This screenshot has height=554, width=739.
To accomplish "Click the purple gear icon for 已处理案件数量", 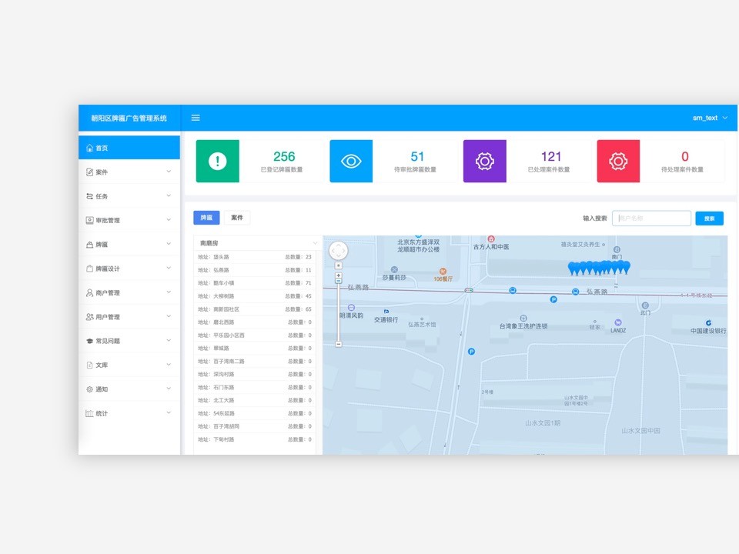I will (484, 161).
